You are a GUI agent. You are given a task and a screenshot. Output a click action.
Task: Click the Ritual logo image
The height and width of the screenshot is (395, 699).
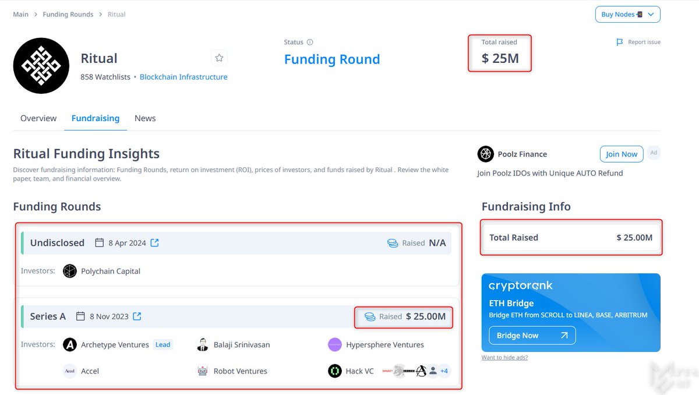[41, 66]
